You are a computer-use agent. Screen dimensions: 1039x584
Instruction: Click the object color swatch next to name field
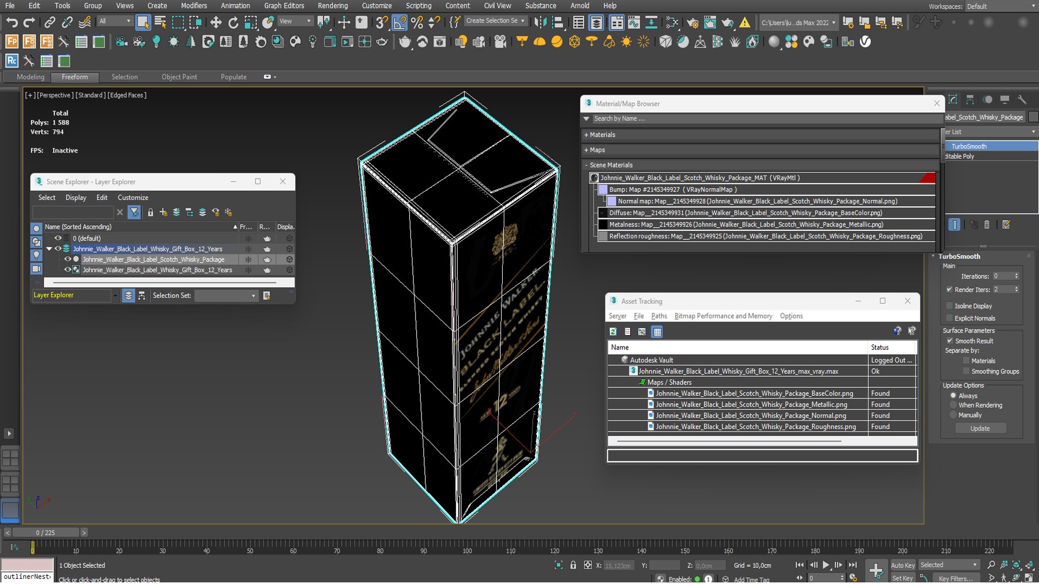[x=1033, y=117]
